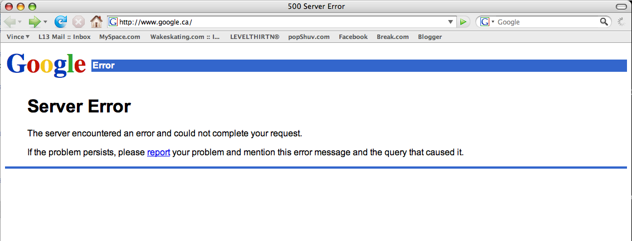Click the Back arrow button
This screenshot has width=632, height=241.
pos(10,22)
